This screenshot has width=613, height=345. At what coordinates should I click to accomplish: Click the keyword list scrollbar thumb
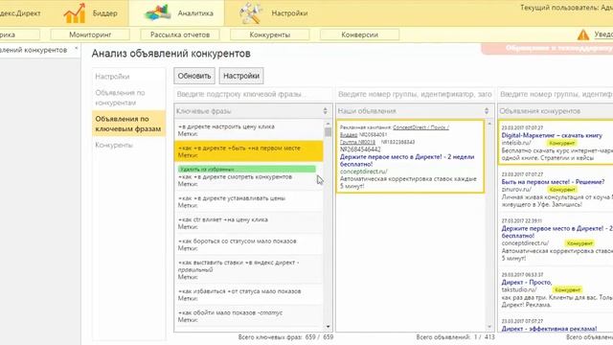tap(328, 132)
